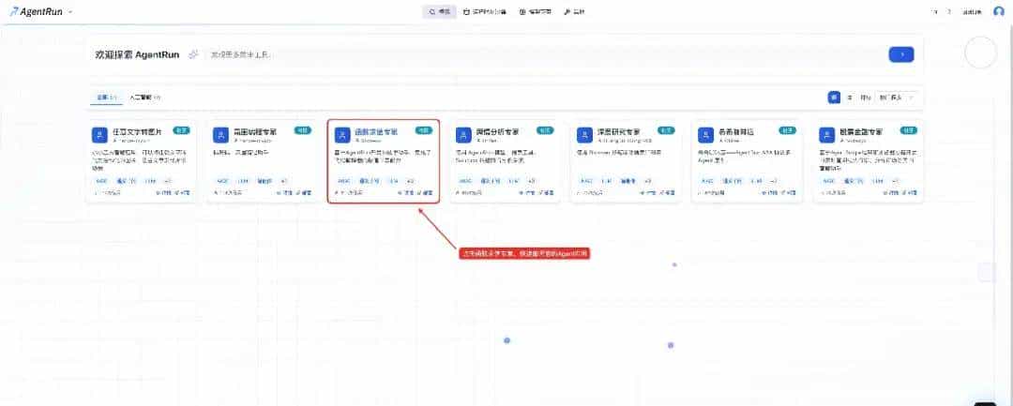This screenshot has height=406, width=1013.
Task: Select the category tab next to 全部
Action: (144, 98)
